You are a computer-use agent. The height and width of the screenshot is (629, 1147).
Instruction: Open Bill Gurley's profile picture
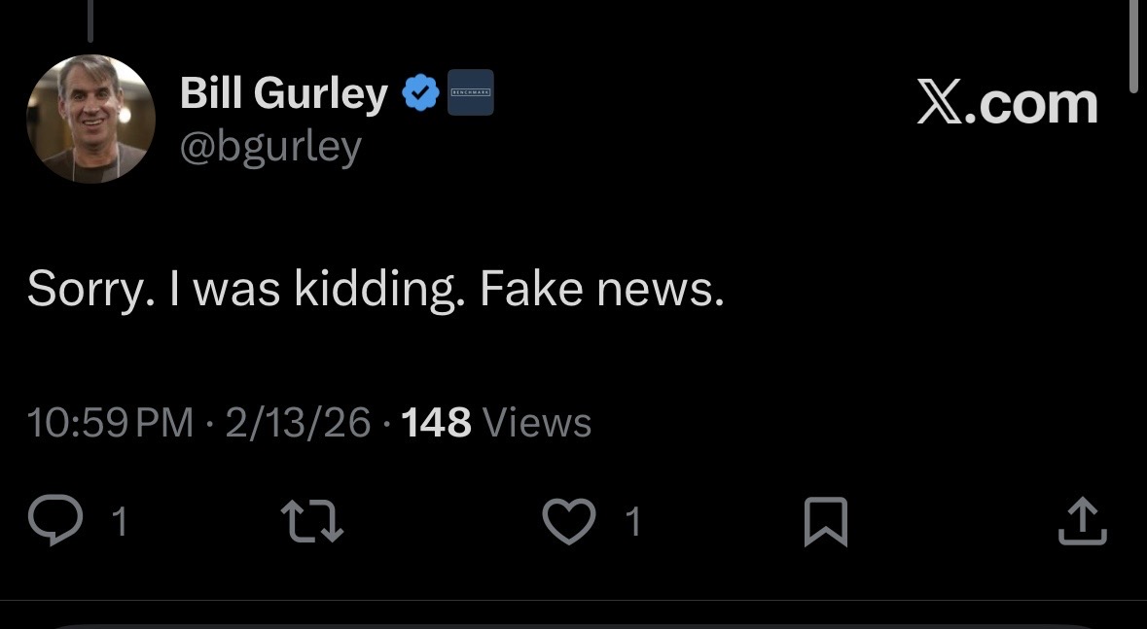click(x=90, y=119)
